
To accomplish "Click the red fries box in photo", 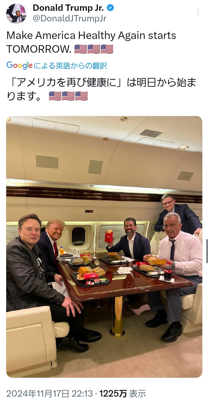I will (x=109, y=236).
